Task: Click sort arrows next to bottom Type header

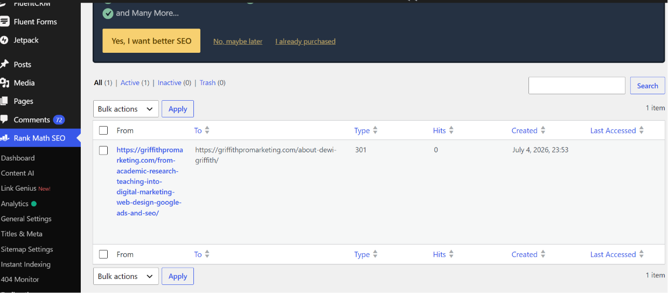Action: tap(375, 254)
